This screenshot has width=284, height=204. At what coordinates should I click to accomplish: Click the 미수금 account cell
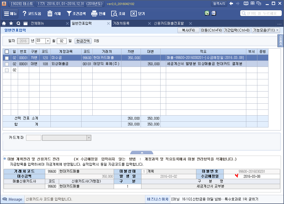(66, 58)
